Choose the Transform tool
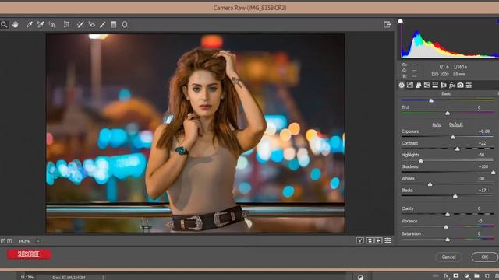Screen dimensions: 499x280 66,24
